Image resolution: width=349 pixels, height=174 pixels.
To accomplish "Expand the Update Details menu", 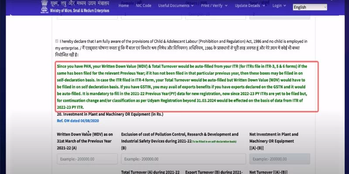I will coord(250,6).
